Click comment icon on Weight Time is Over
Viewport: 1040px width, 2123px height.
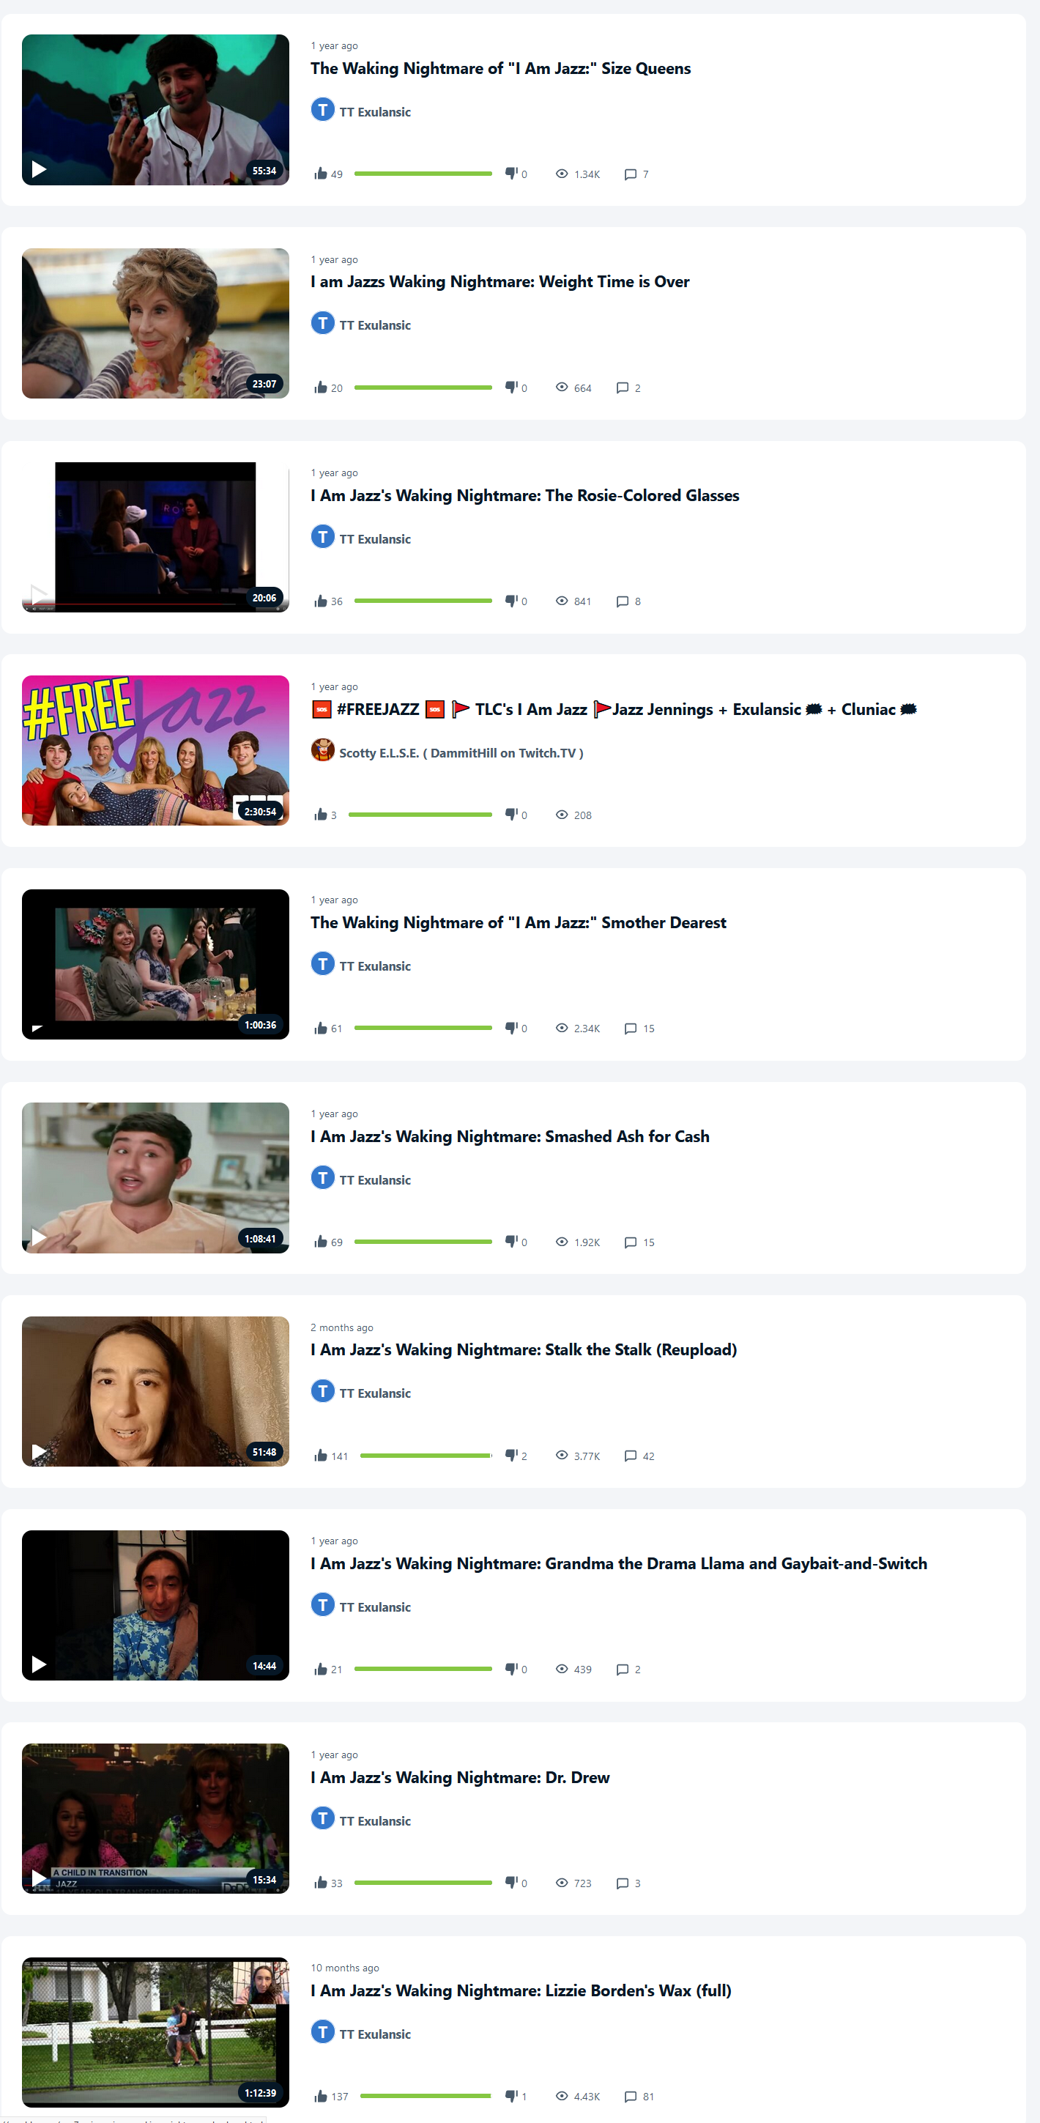pos(623,388)
